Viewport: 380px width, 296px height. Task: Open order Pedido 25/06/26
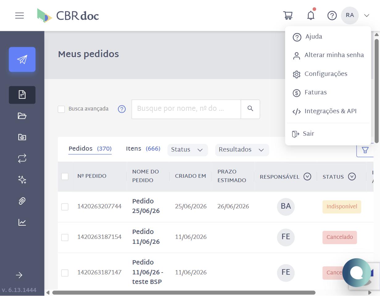146,206
